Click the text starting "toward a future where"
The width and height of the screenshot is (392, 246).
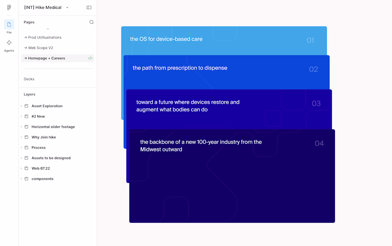pyautogui.click(x=188, y=106)
